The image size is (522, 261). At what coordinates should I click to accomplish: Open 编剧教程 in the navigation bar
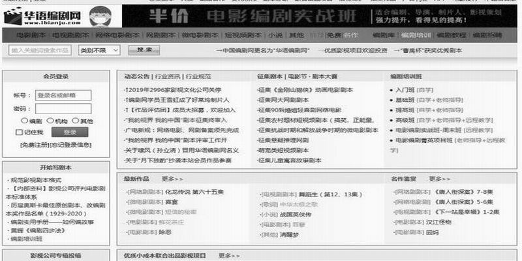point(452,35)
